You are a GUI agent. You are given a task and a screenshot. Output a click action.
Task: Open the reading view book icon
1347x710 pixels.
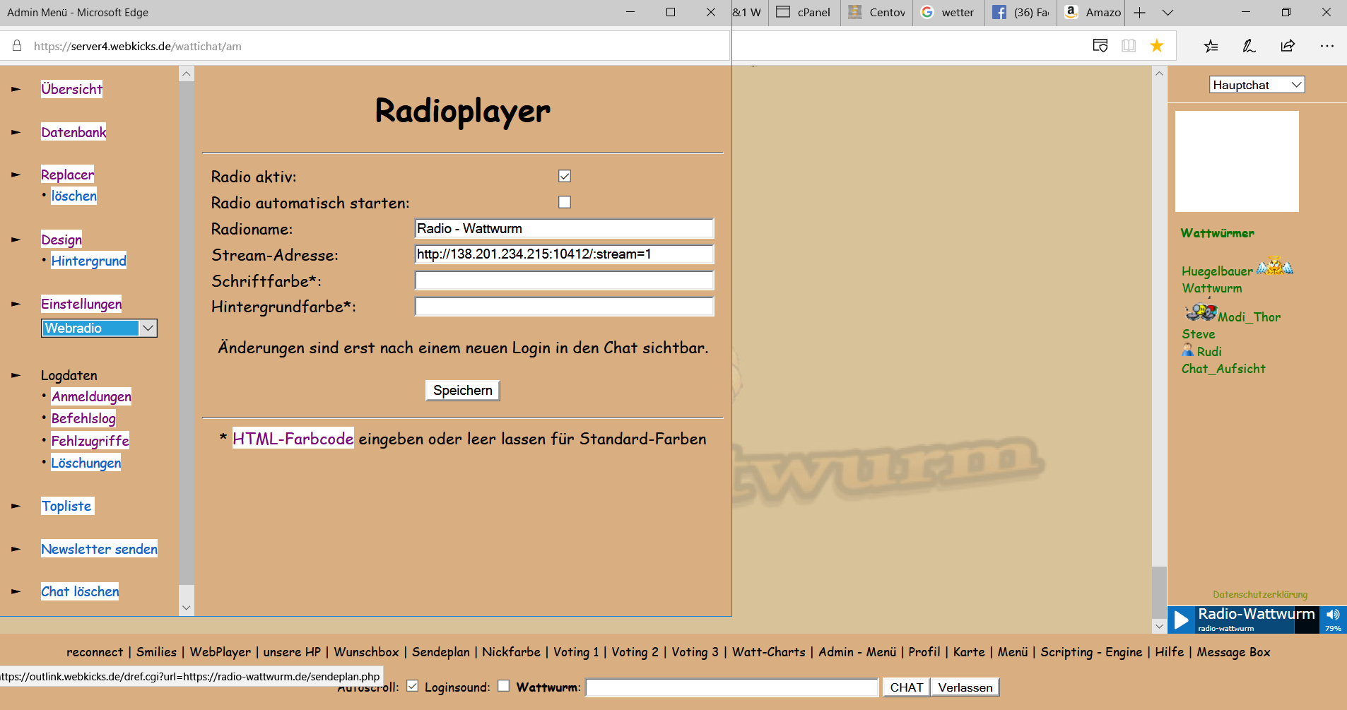tap(1129, 46)
